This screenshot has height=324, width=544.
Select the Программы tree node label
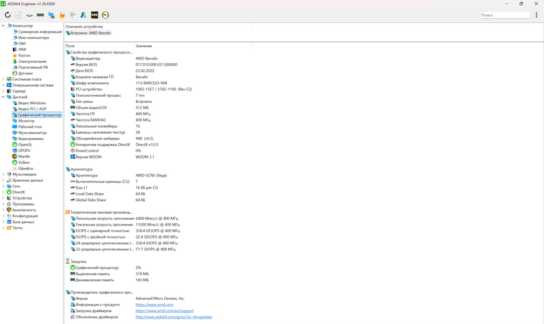click(x=23, y=204)
